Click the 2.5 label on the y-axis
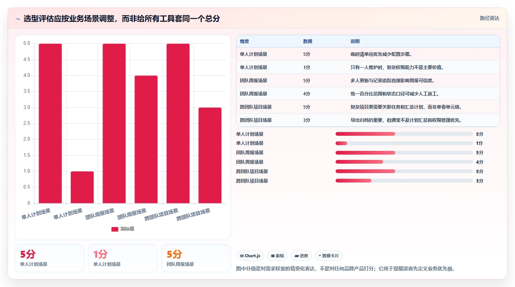The image size is (515, 287). coord(26,123)
